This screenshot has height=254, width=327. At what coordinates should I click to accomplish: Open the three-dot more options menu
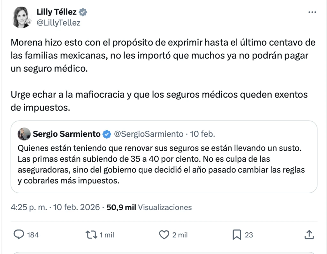click(x=312, y=12)
